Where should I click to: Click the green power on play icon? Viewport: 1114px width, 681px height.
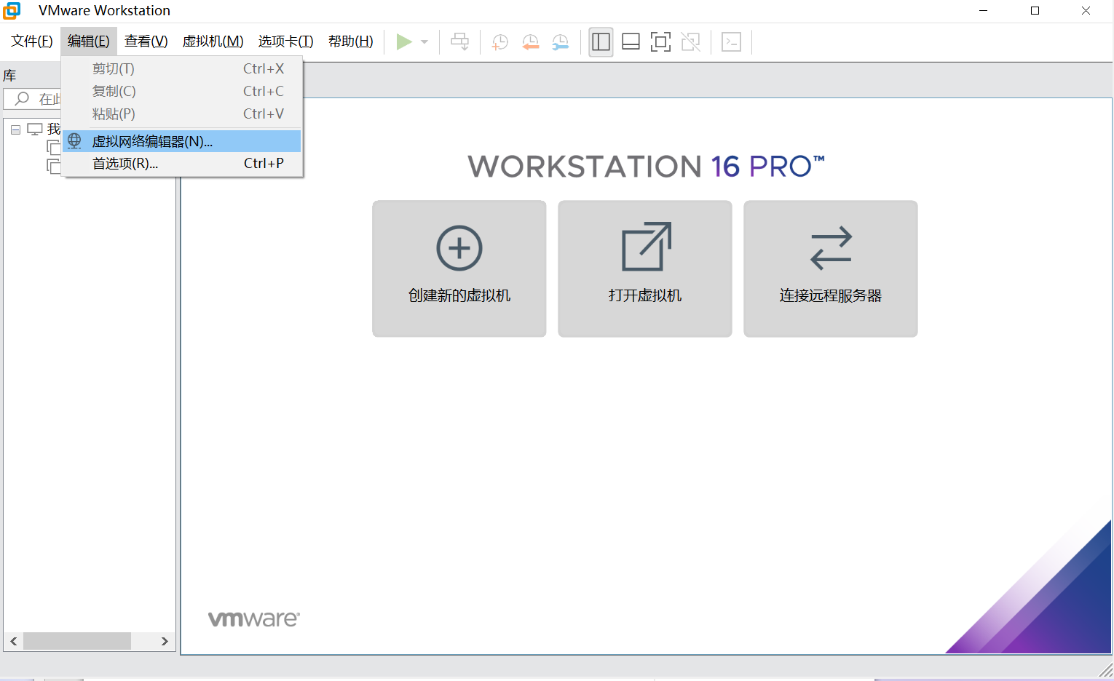pyautogui.click(x=403, y=41)
